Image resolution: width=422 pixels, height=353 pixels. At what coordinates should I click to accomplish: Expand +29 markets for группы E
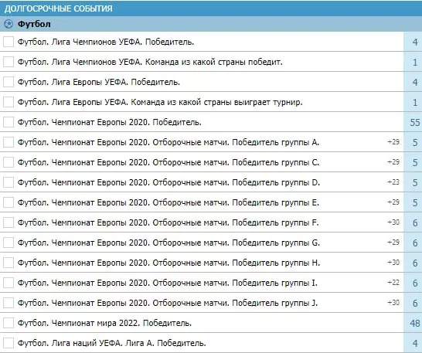pyautogui.click(x=393, y=202)
